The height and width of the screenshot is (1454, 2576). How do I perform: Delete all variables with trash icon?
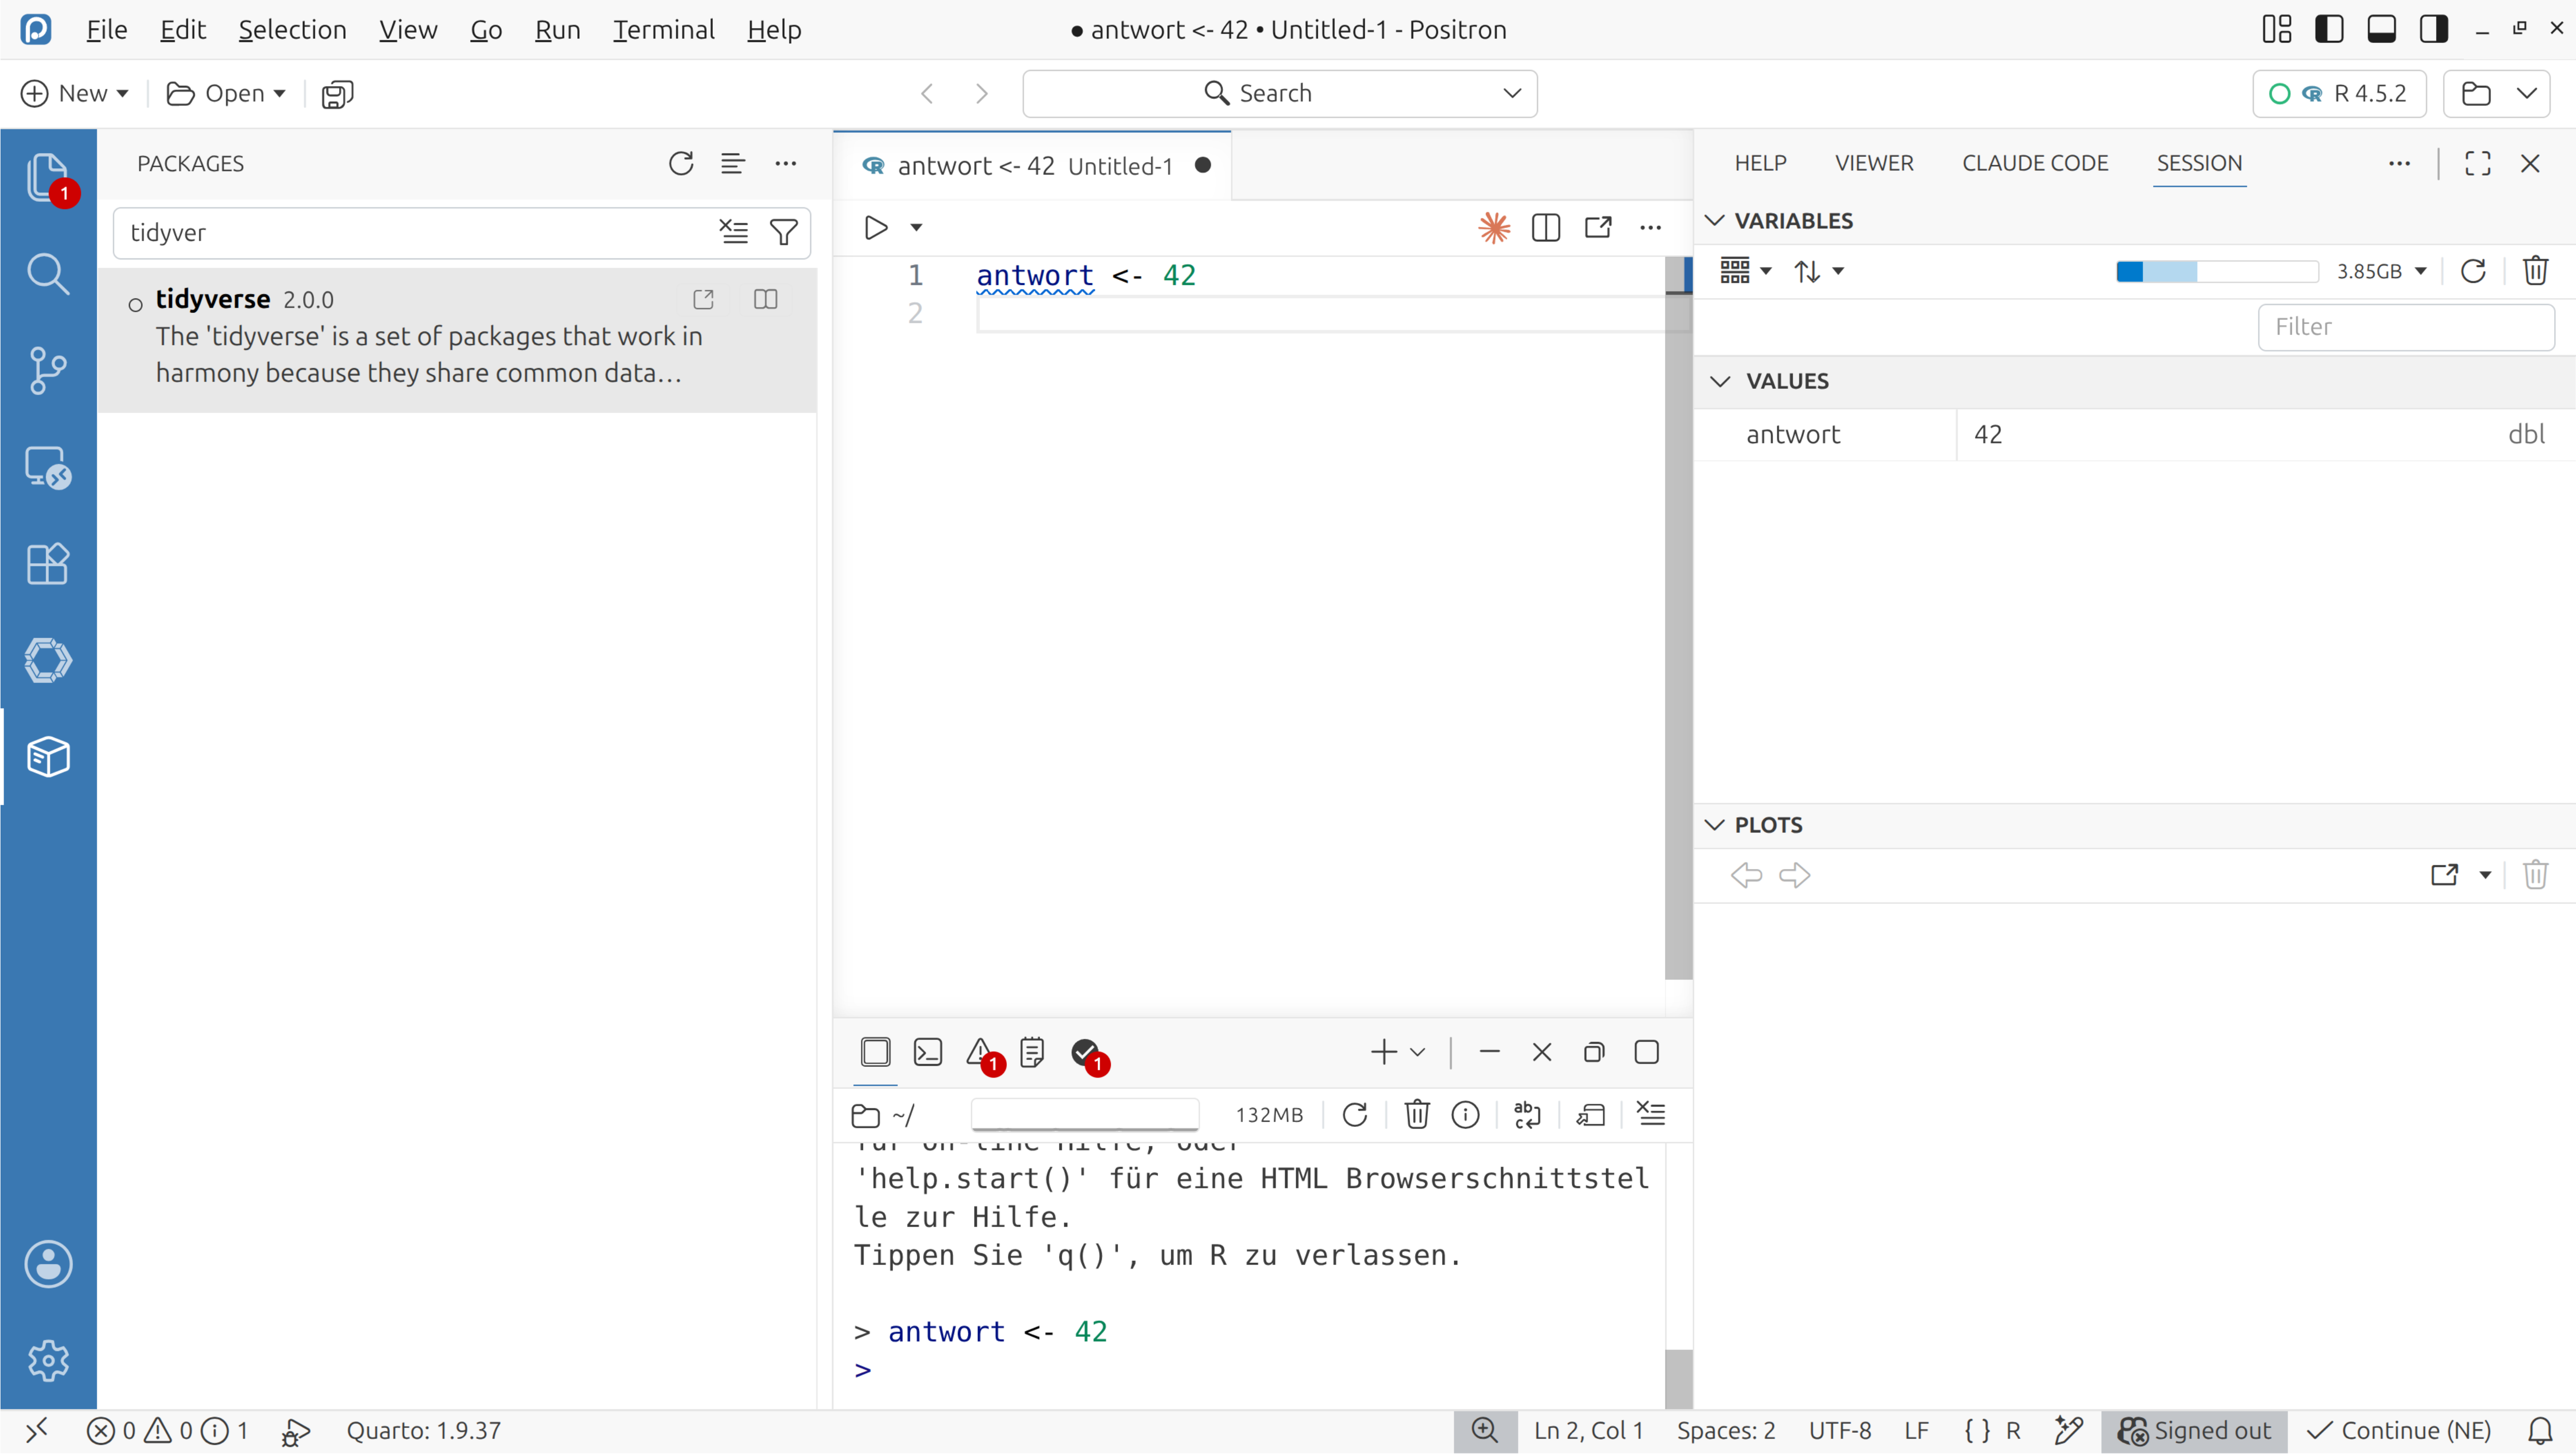(x=2535, y=271)
